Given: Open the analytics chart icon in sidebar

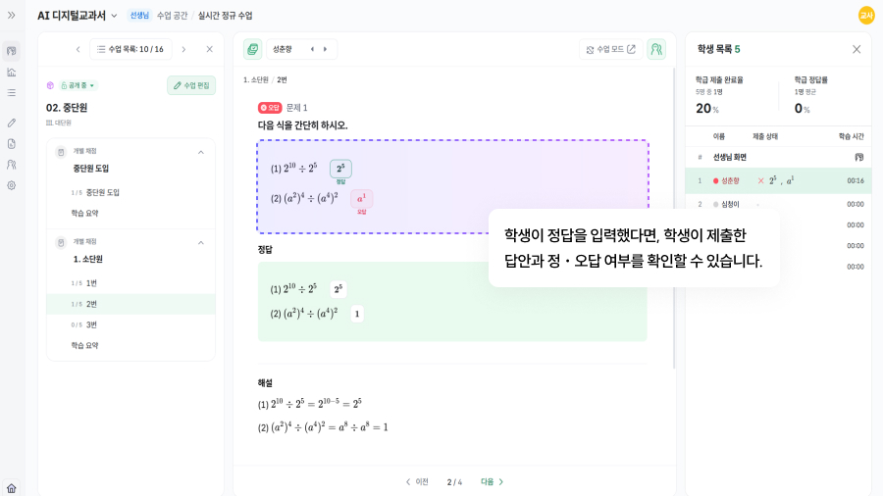Looking at the screenshot, I should coord(12,72).
